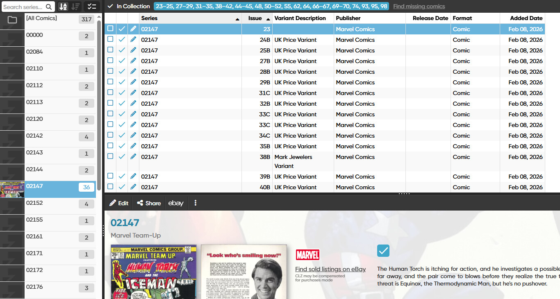This screenshot has width=560, height=299.
Task: Click the sort descending icon
Action: (75, 7)
